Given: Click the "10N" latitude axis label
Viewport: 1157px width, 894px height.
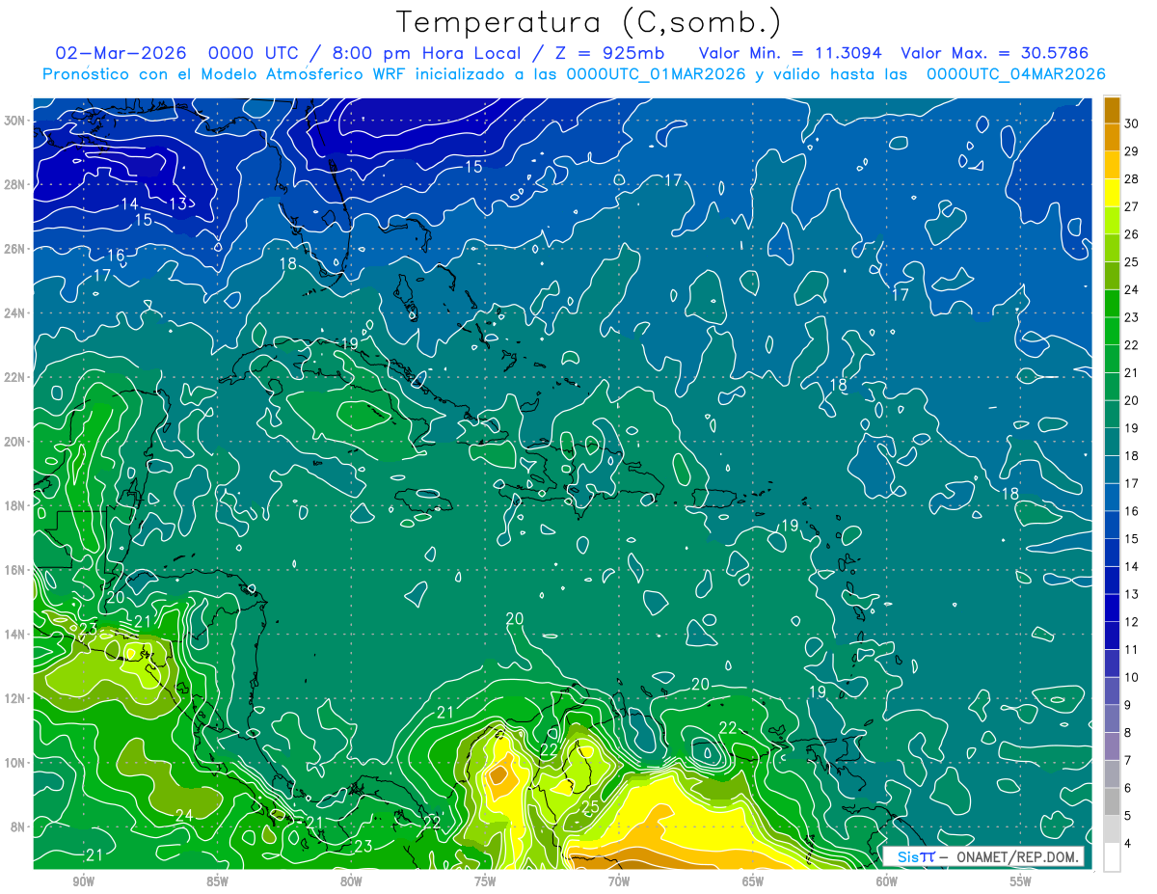Looking at the screenshot, I should [x=14, y=763].
